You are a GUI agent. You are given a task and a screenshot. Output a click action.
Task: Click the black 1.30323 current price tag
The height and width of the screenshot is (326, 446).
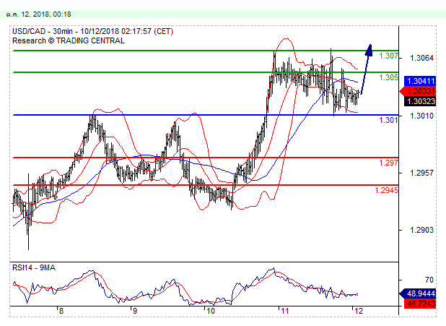[x=420, y=101]
